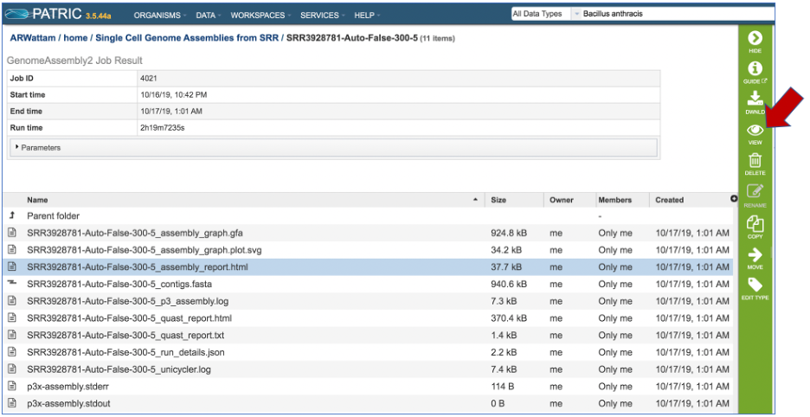
Task: Select SRR3928781-Auto-False-300-5_contigs.fasta file name
Action: pyautogui.click(x=119, y=284)
